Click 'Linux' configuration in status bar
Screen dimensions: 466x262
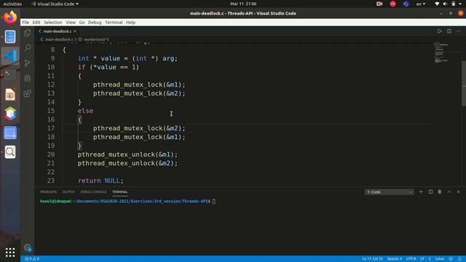tap(440, 259)
